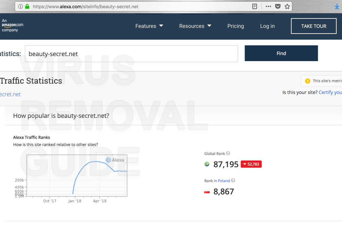Click the Global Rank help question icon
342x231 pixels.
pos(228,153)
